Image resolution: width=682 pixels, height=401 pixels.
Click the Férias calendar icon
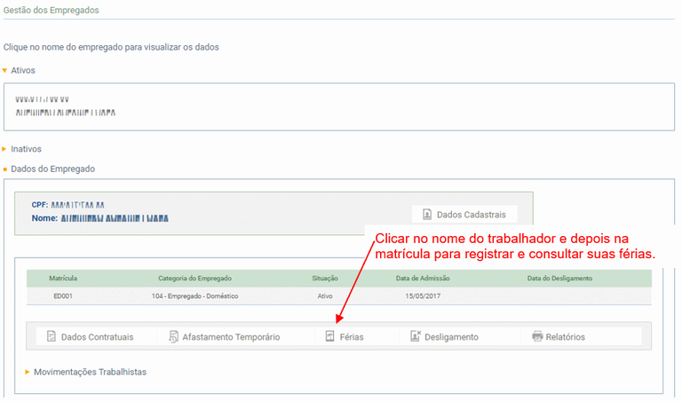coord(330,336)
